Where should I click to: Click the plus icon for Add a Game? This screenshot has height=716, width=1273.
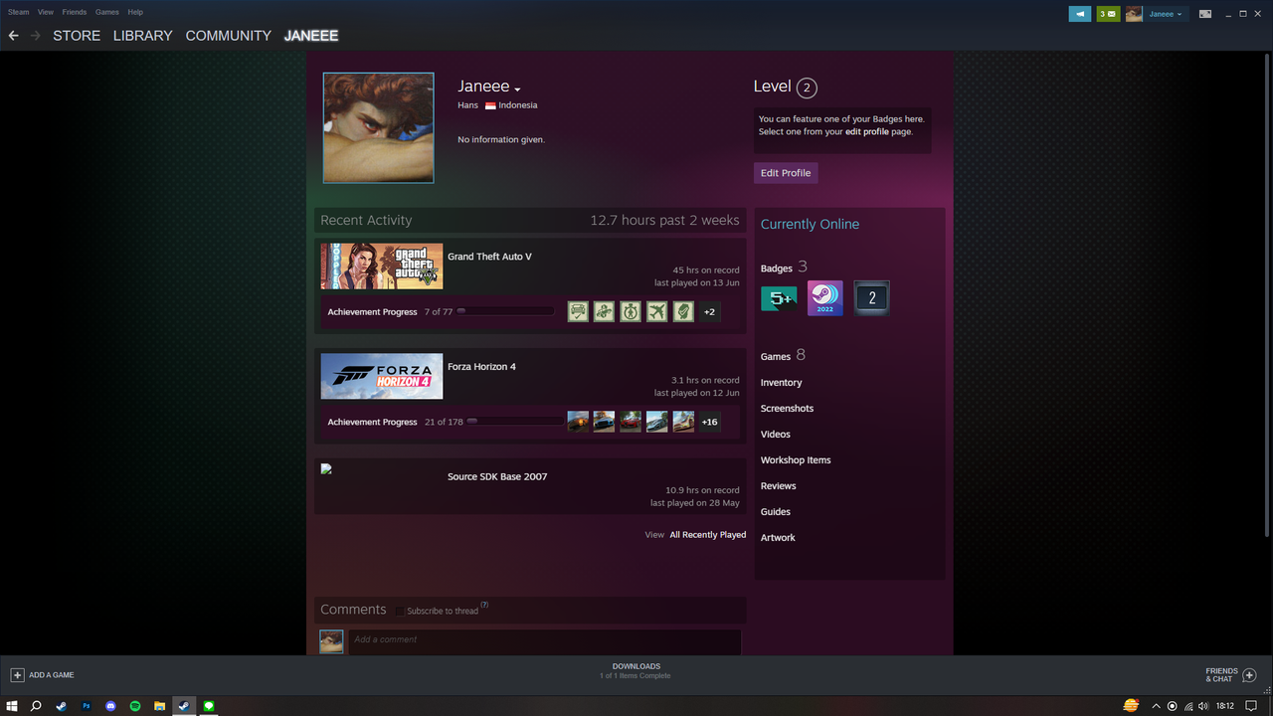click(17, 675)
